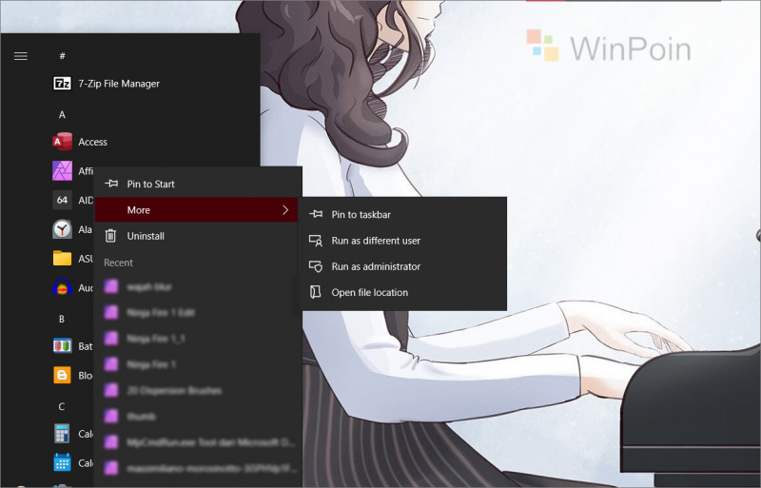Open recent file thumb

196,416
